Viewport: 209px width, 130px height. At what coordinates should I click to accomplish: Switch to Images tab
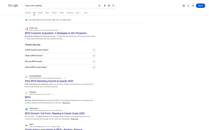[40, 13]
